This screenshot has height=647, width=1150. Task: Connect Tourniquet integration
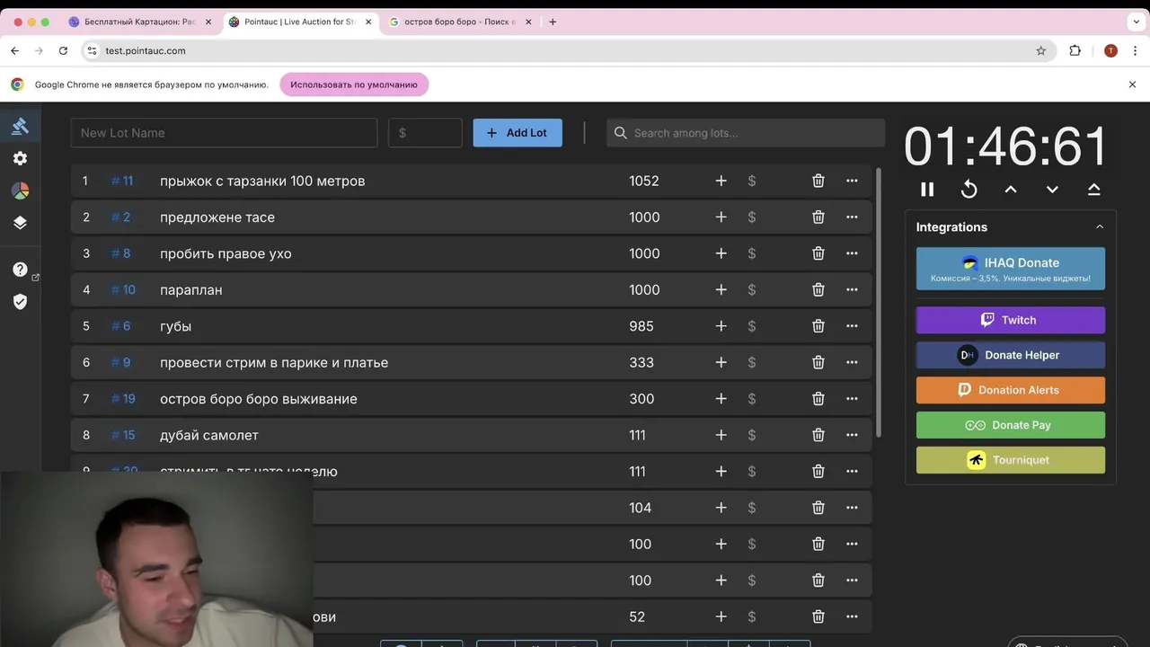[1011, 460]
